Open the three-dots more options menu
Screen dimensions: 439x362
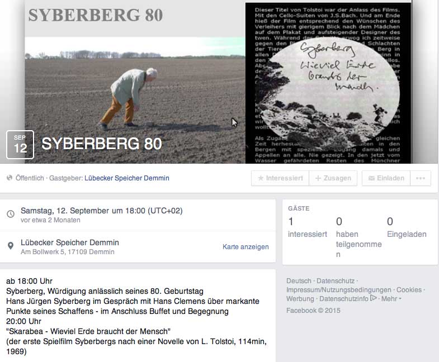[x=421, y=178]
